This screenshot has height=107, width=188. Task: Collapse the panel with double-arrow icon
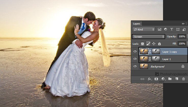click(183, 23)
